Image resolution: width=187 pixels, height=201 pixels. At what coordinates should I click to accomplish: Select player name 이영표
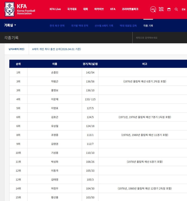[55, 108]
